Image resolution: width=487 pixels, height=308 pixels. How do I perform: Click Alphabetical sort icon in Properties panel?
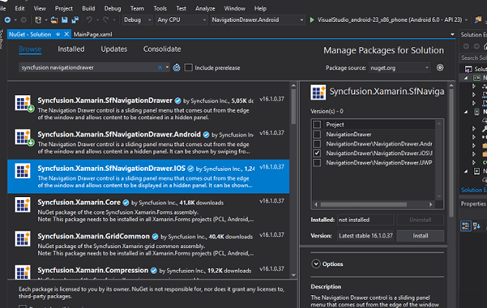(x=477, y=225)
